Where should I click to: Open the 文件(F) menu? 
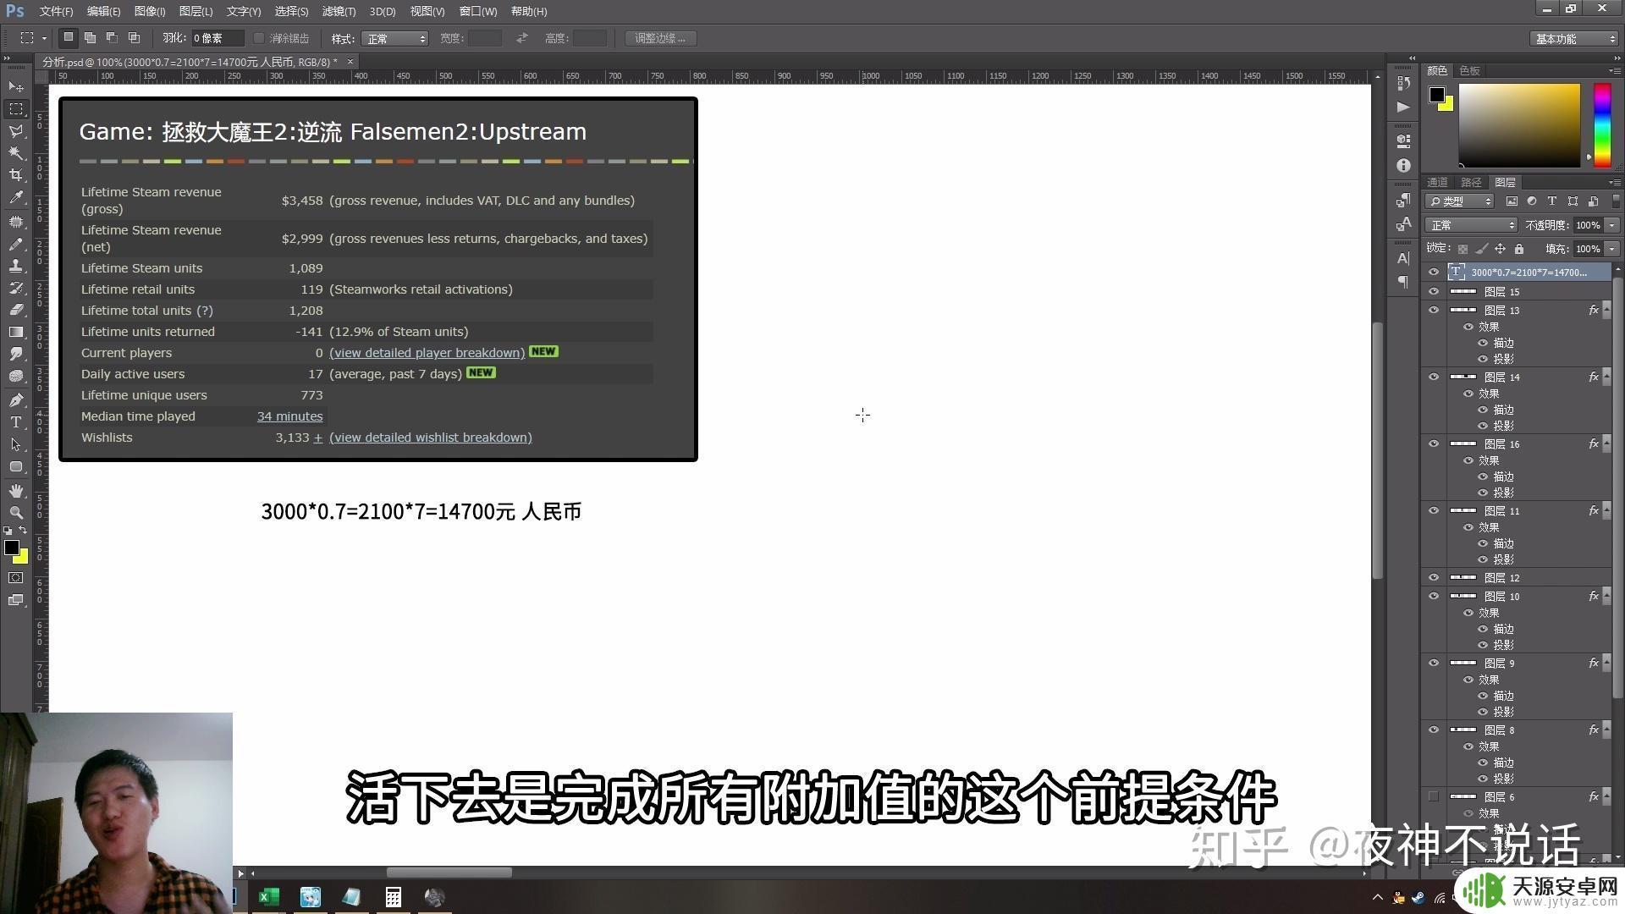point(56,11)
